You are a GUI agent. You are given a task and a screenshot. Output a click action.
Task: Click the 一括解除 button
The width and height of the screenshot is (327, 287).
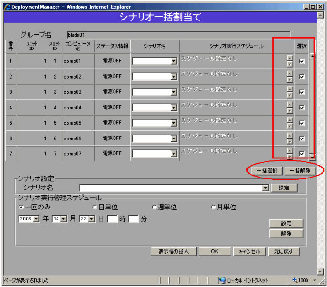click(x=300, y=171)
